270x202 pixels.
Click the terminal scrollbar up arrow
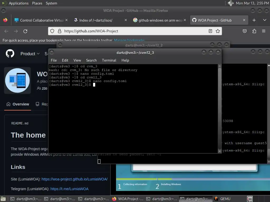click(x=220, y=66)
